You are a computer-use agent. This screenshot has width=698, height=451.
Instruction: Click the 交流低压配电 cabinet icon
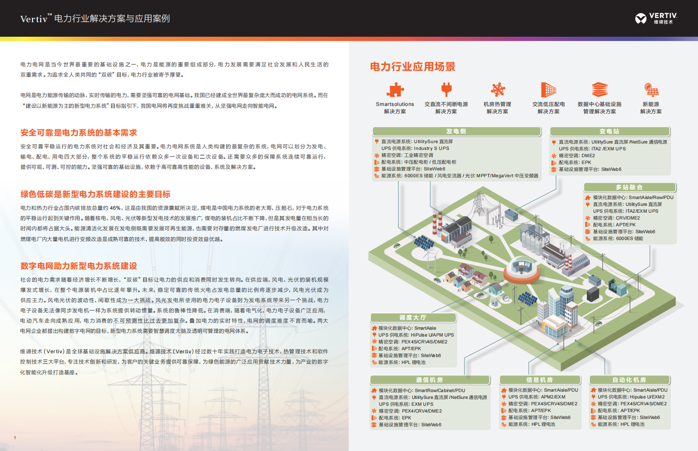point(548,90)
